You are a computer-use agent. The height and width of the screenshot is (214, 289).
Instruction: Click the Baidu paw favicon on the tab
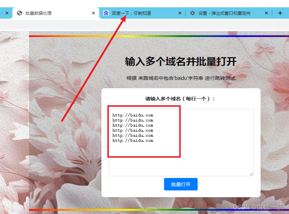point(106,13)
